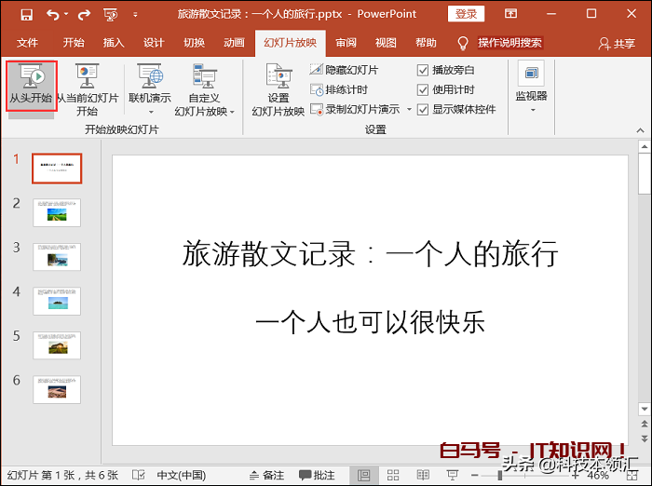The width and height of the screenshot is (652, 486).
Task: Click the 共享 share button
Action: tap(617, 44)
